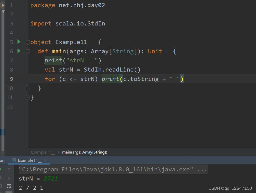Click the fold end marker on line 11
Screen dimensions: 256x193
pos(28,97)
